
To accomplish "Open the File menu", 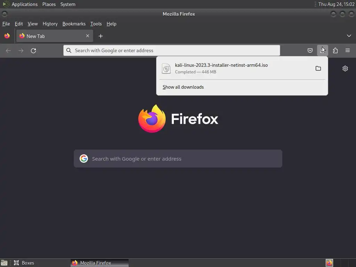I will (x=6, y=24).
